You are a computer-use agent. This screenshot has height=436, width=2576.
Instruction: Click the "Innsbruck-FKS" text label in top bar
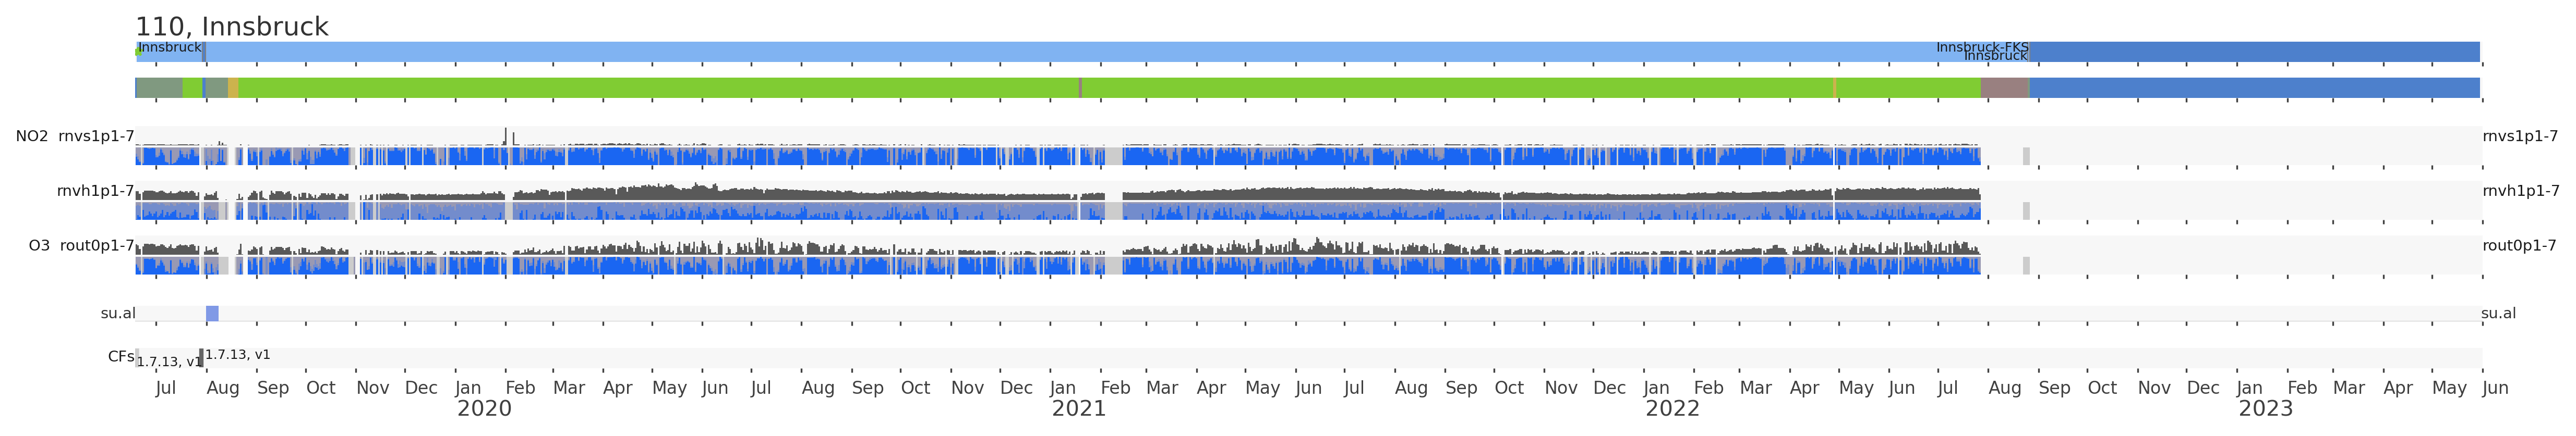1981,47
